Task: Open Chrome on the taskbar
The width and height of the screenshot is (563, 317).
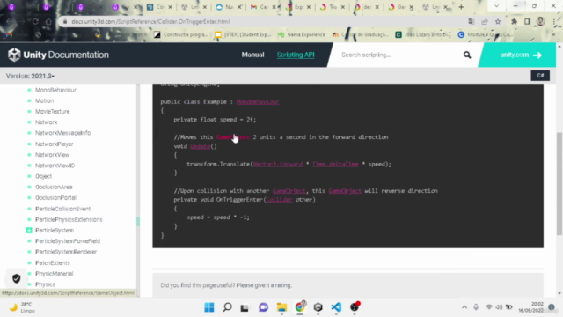Action: (300, 307)
